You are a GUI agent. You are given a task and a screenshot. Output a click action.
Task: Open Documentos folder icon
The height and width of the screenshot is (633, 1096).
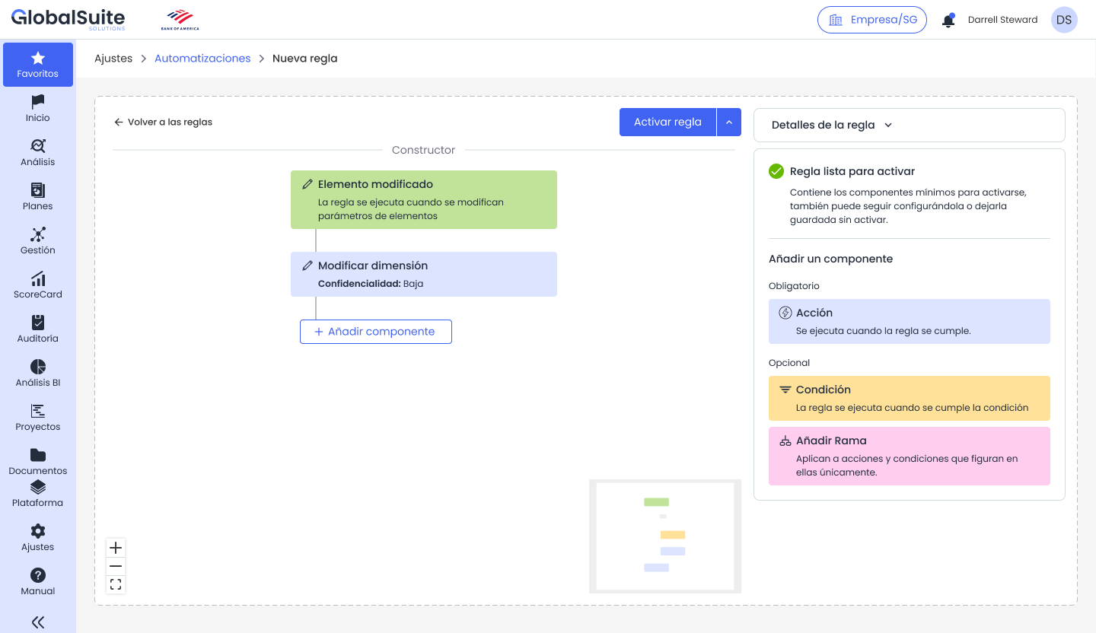coord(38,455)
